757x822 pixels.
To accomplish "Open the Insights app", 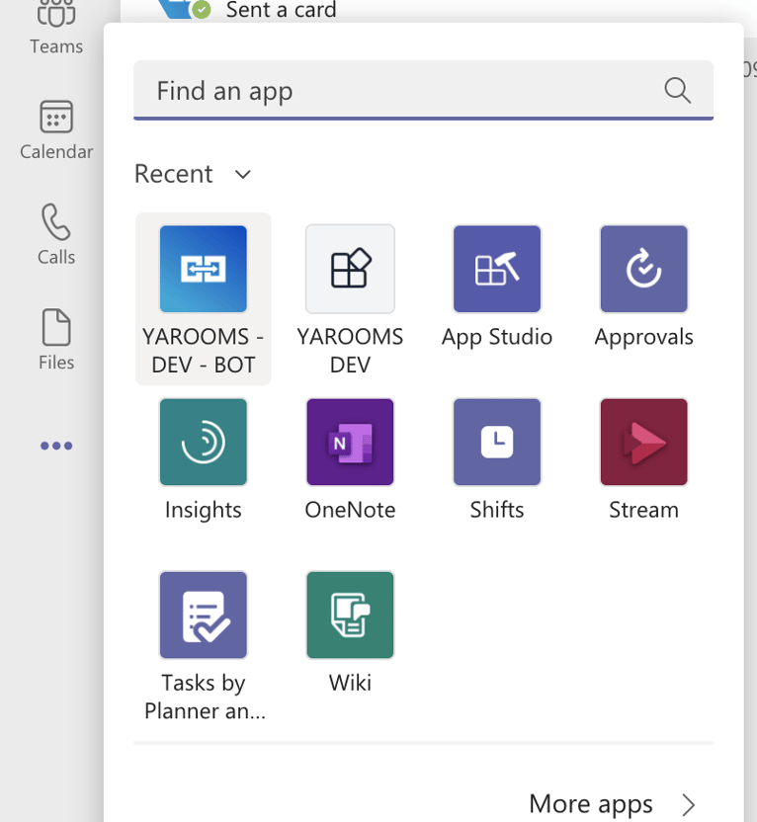I will [203, 442].
